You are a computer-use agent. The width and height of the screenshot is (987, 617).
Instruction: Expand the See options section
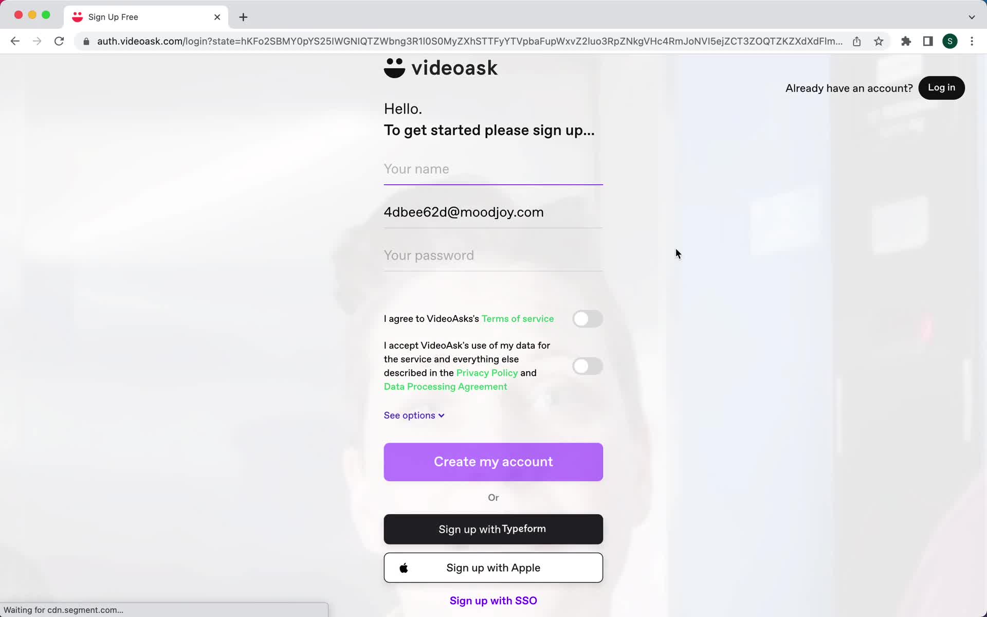(413, 415)
